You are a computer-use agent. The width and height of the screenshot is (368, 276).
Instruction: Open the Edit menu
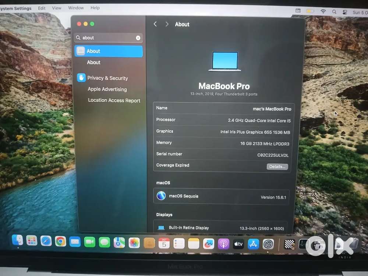pos(42,8)
